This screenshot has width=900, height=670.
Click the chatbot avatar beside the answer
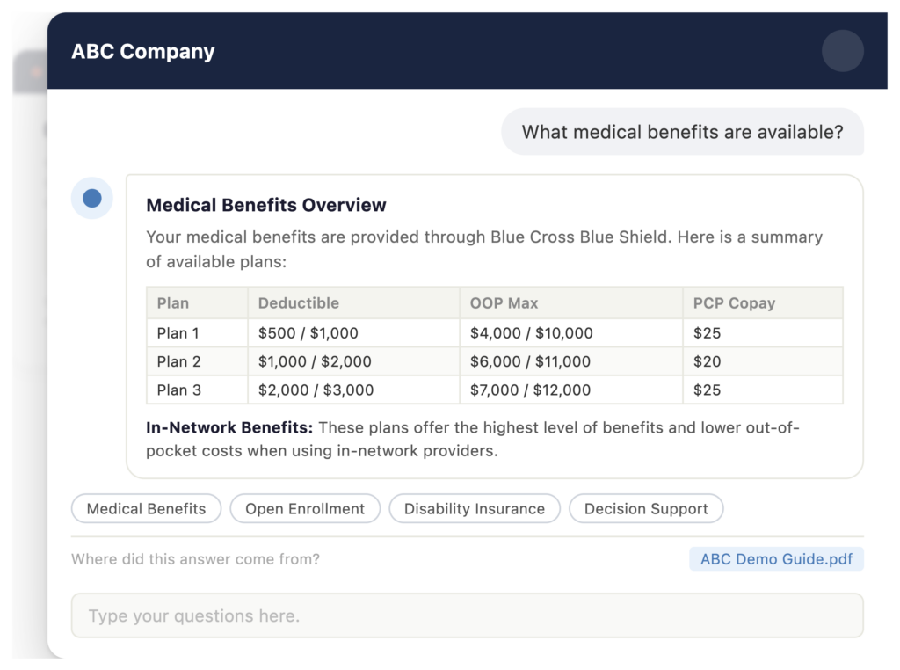pyautogui.click(x=91, y=198)
